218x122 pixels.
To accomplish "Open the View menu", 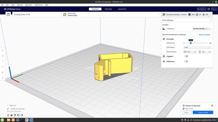I will (x=13, y=5).
